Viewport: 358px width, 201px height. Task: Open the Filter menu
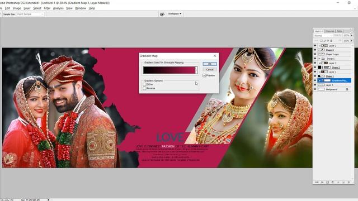point(47,8)
